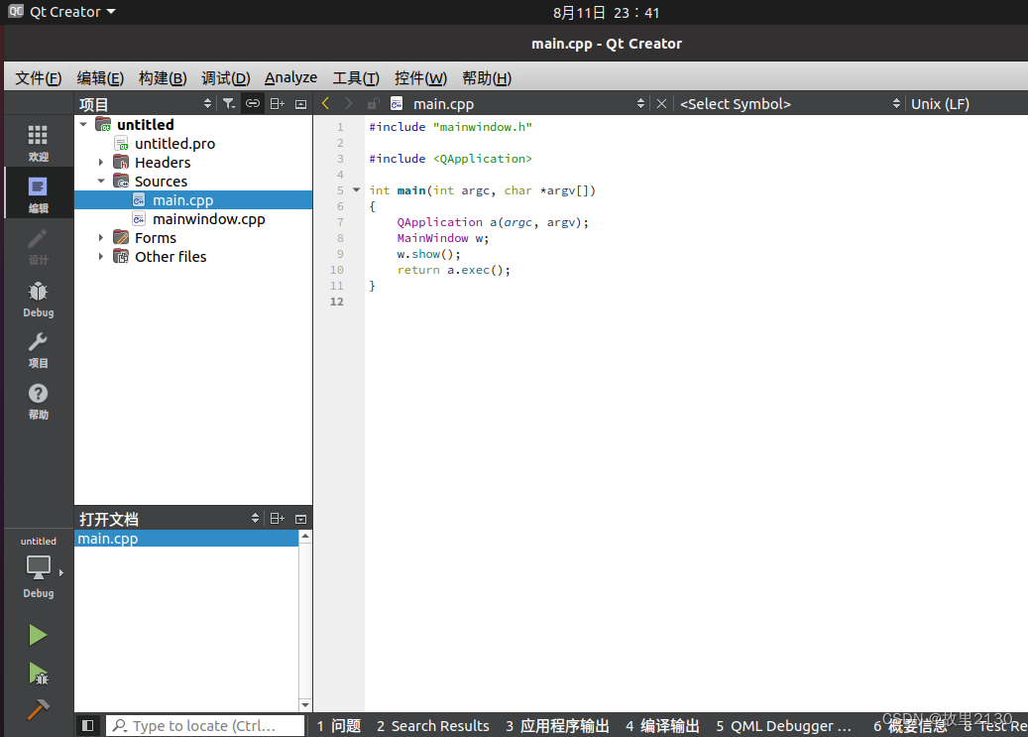The height and width of the screenshot is (737, 1028).
Task: Click line number 12 in gutter
Action: point(336,302)
